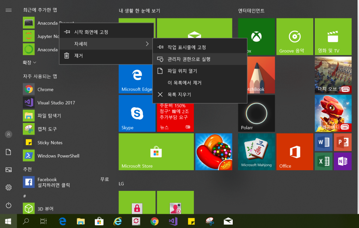Click 내 생활 한 눈에 보기 group title
359x228 pixels.
(139, 11)
